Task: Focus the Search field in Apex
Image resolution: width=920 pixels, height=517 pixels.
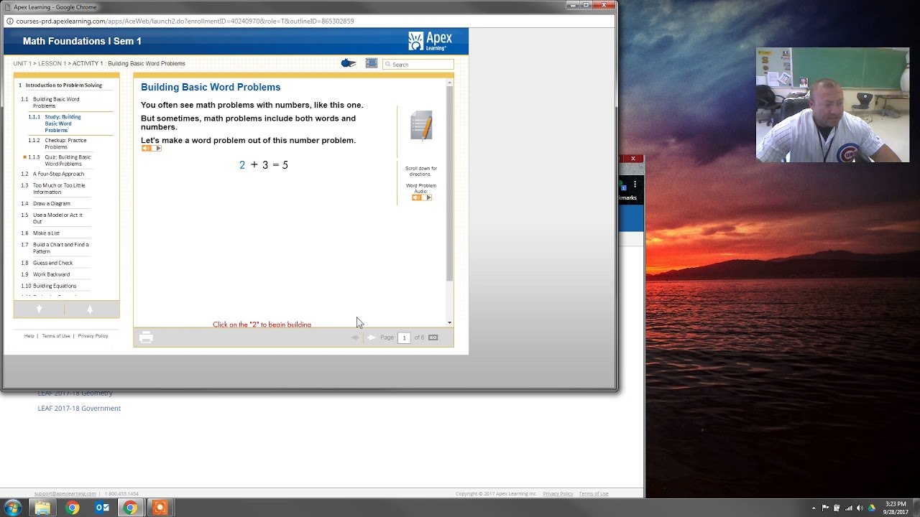Action: 418,64
